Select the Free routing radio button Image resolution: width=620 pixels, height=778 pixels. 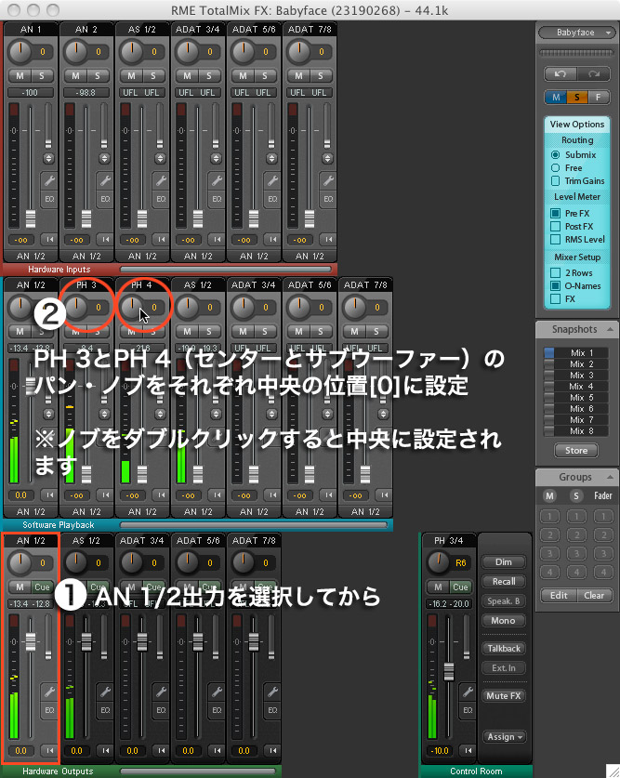tap(556, 167)
